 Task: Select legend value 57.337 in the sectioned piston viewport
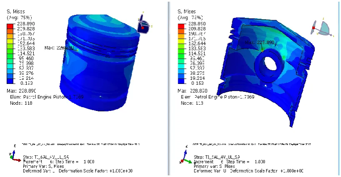click(x=197, y=68)
